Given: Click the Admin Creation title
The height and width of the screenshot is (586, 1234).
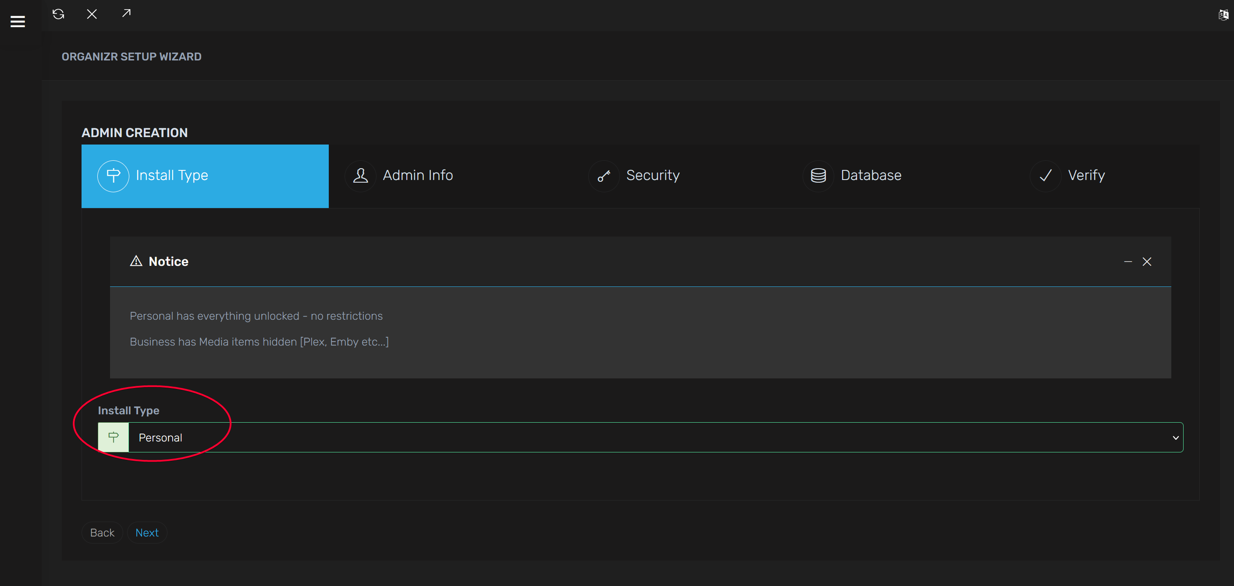Looking at the screenshot, I should 135,133.
